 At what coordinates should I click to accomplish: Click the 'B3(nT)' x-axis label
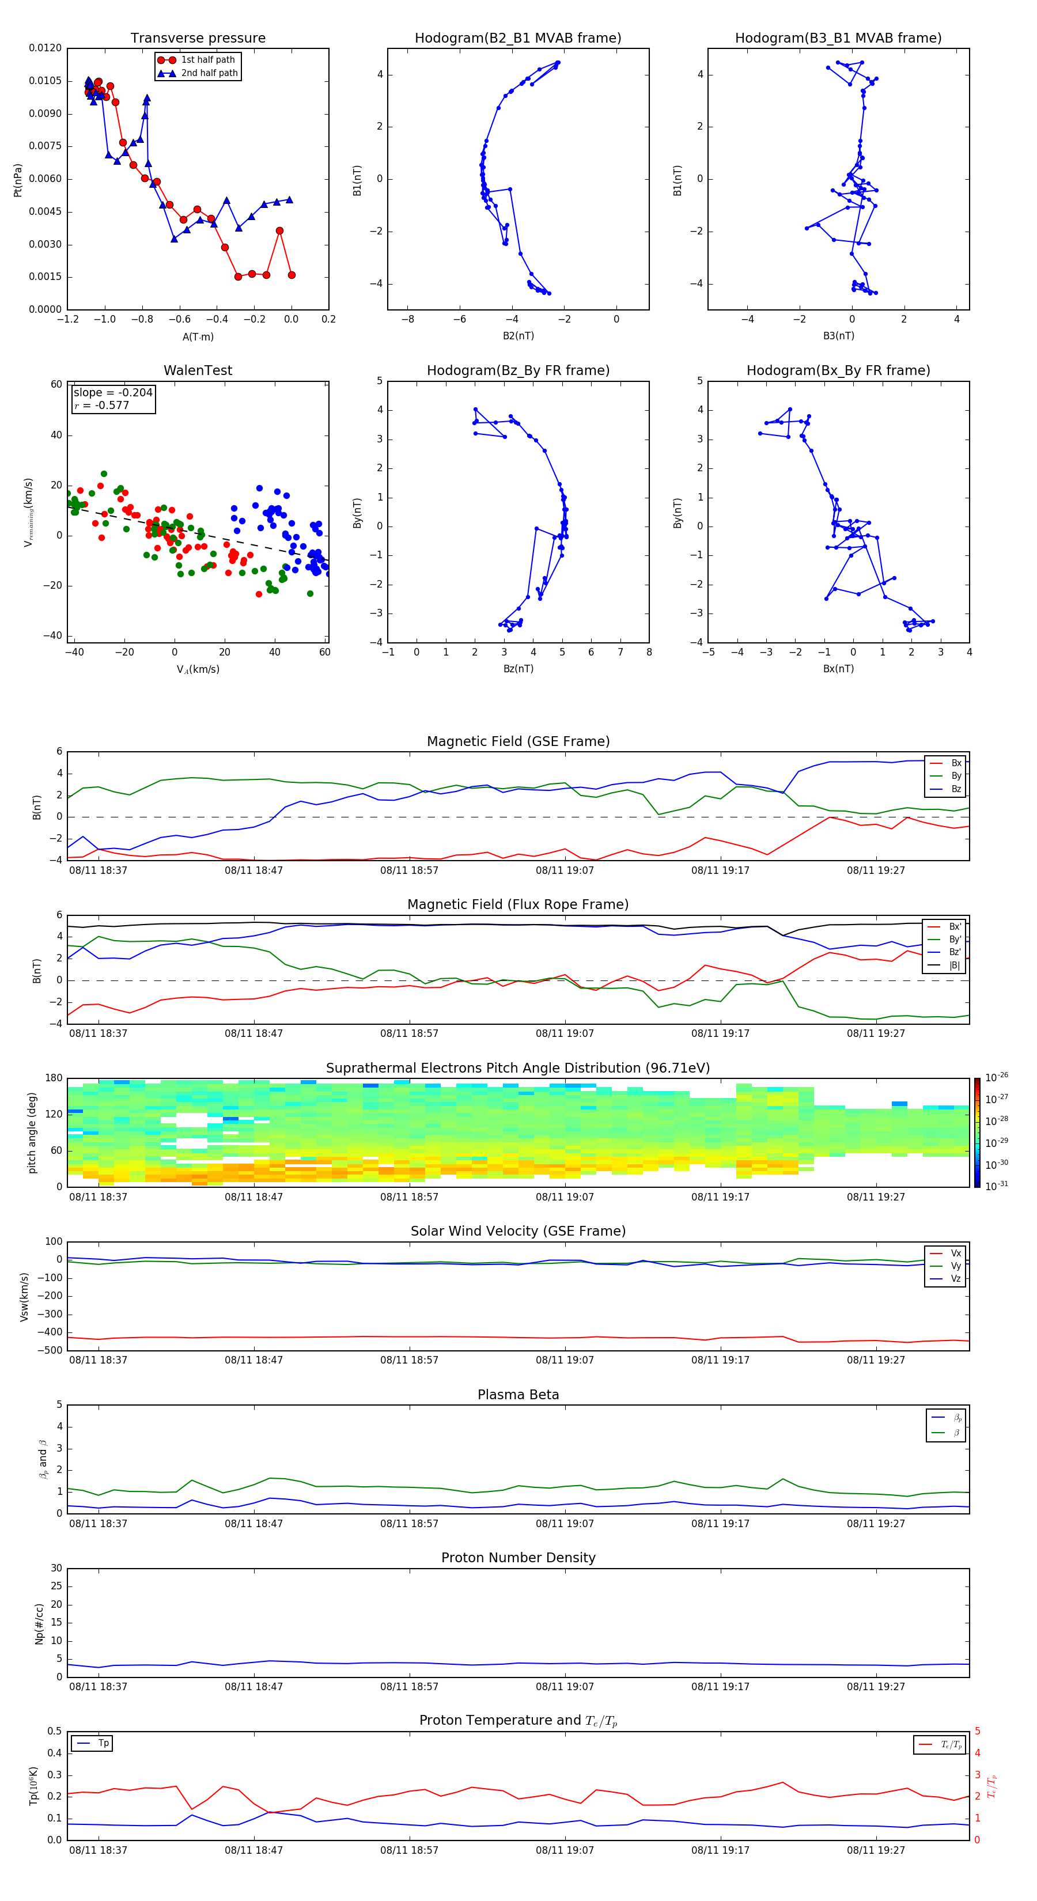coord(838,336)
